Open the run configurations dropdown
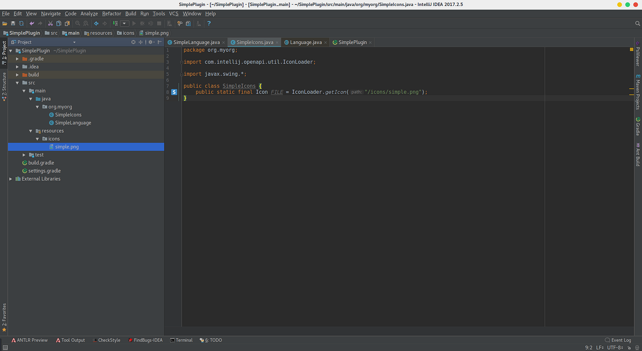This screenshot has width=642, height=351. coord(124,23)
